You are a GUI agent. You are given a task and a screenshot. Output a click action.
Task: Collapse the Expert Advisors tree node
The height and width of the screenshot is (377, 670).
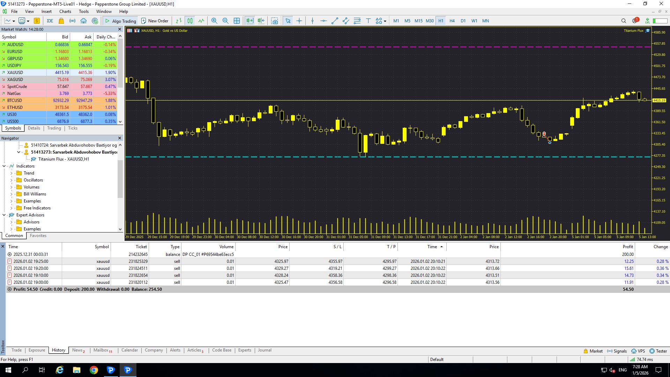click(x=4, y=215)
